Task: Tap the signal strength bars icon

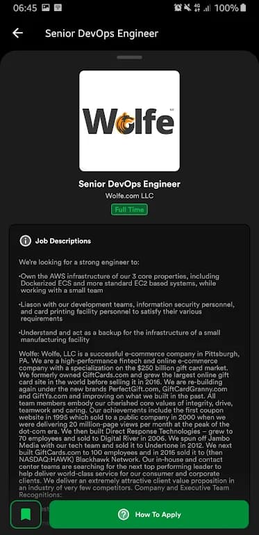Action: tap(207, 8)
